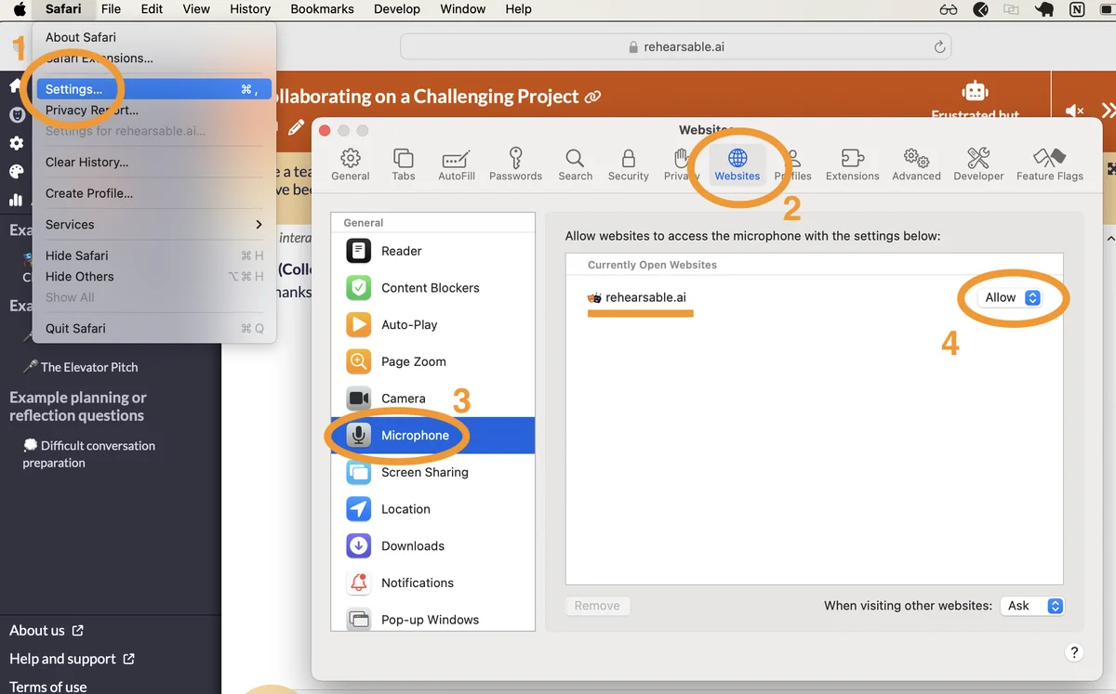Open the Tabs settings pane
This screenshot has height=694, width=1116.
(404, 164)
